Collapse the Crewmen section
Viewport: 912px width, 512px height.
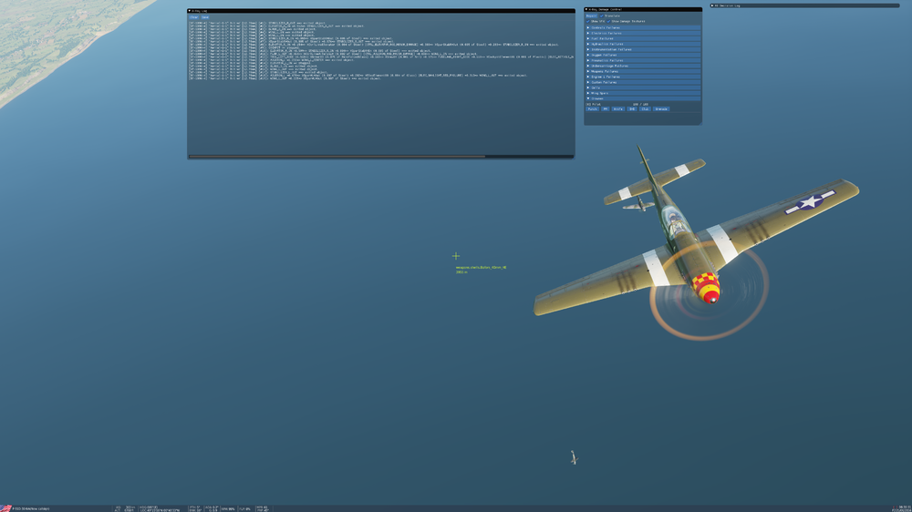[643, 98]
